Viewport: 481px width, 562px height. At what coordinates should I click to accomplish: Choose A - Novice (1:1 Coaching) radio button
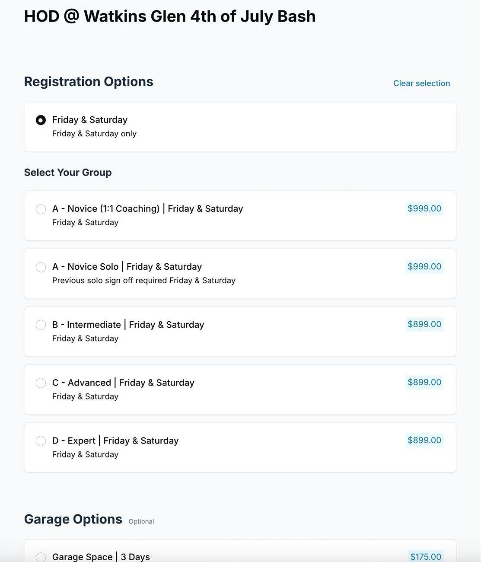click(x=41, y=209)
